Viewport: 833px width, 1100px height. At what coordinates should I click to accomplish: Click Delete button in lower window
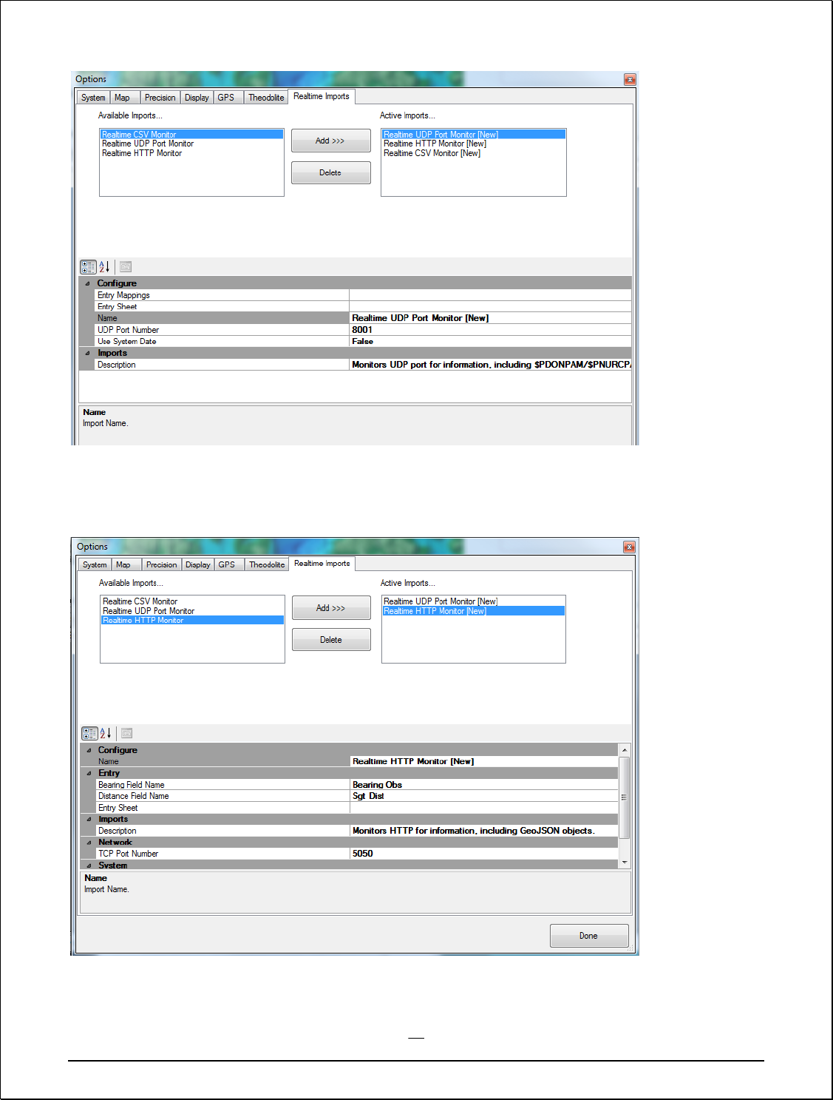(331, 640)
